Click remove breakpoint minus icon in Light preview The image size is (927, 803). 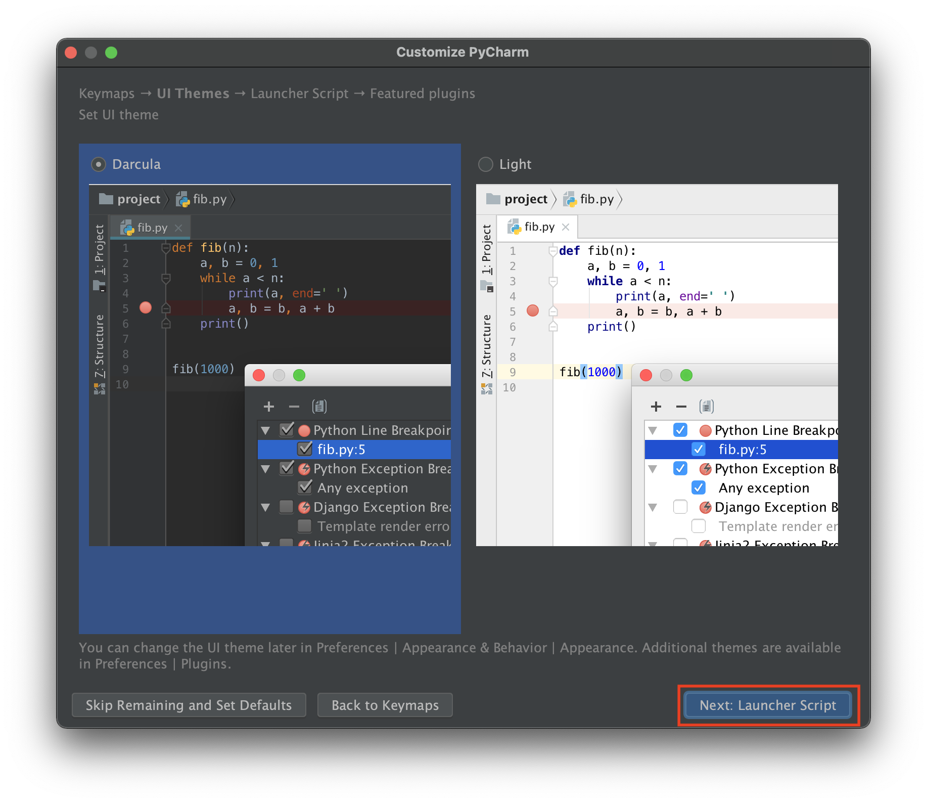pyautogui.click(x=681, y=407)
